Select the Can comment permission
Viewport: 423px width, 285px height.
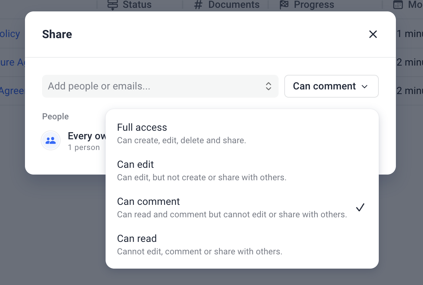point(242,207)
